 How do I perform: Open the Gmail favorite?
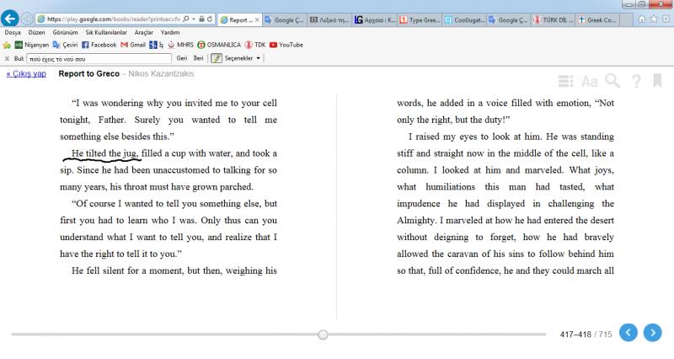click(x=133, y=45)
